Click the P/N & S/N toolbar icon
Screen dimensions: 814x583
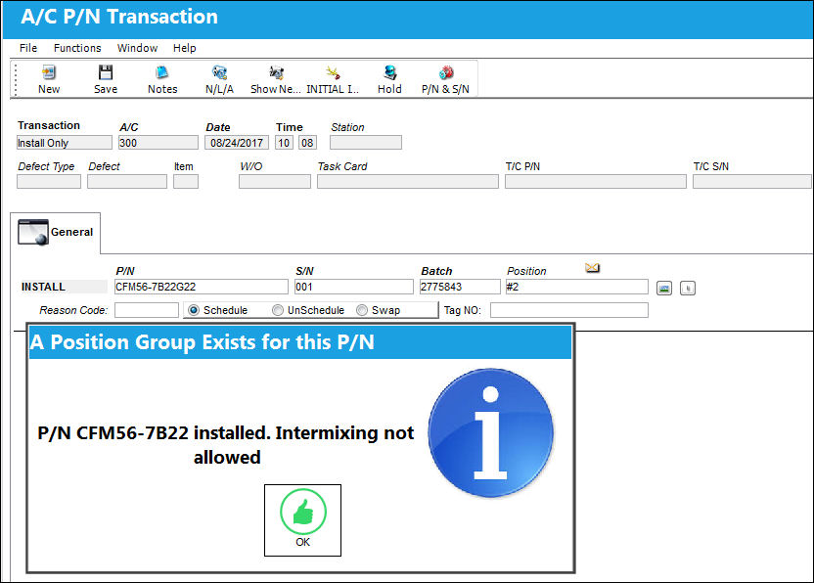tap(446, 72)
